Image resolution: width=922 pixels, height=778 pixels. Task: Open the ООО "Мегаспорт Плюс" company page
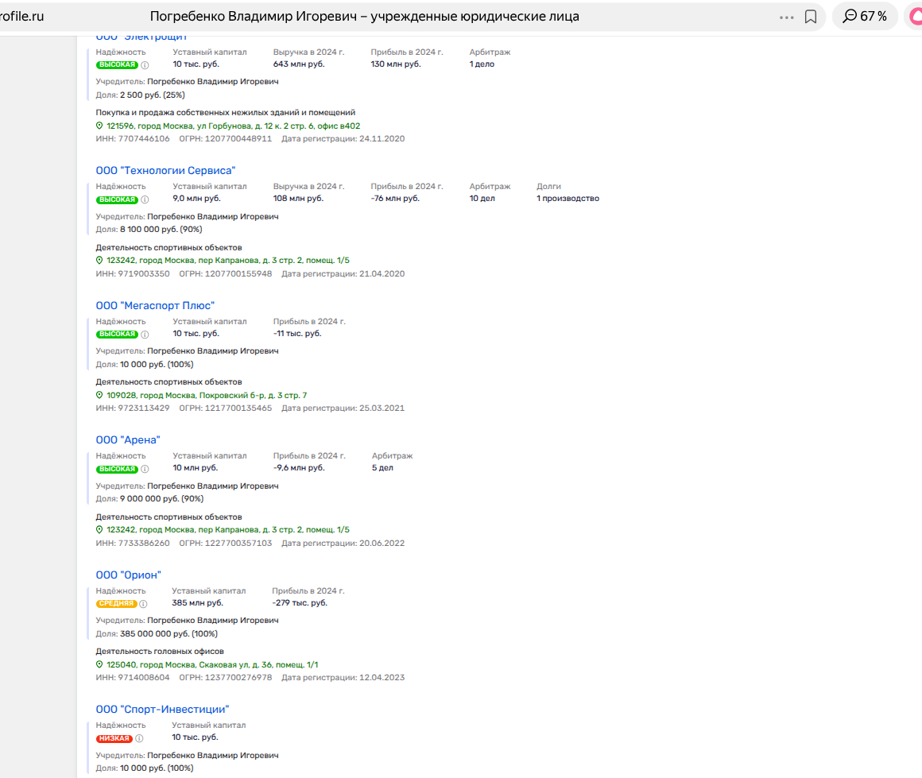coord(155,306)
